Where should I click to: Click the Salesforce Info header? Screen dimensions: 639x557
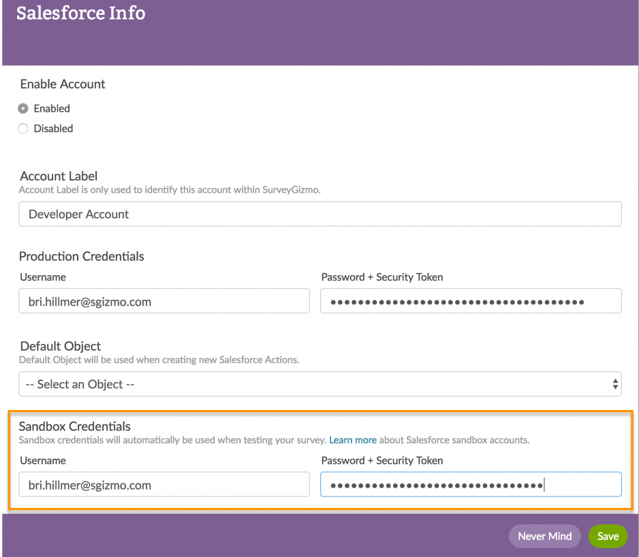point(80,13)
